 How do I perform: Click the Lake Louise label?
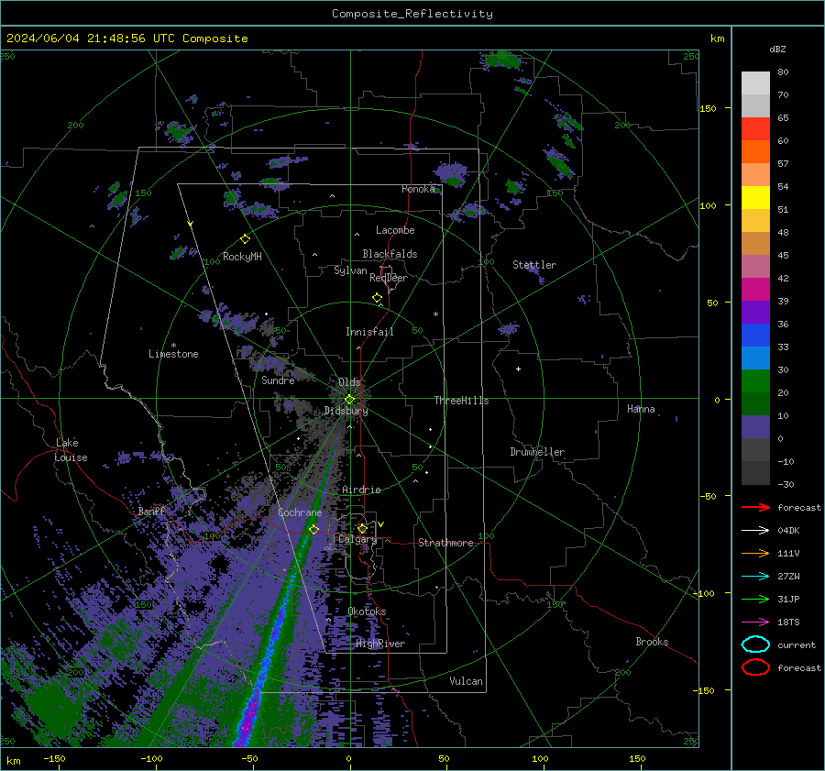[x=71, y=450]
